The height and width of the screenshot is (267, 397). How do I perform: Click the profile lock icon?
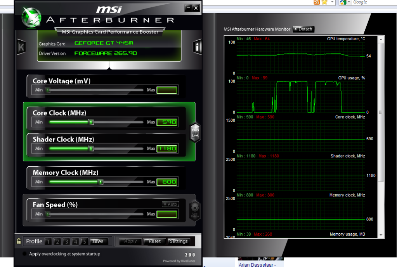pyautogui.click(x=19, y=241)
